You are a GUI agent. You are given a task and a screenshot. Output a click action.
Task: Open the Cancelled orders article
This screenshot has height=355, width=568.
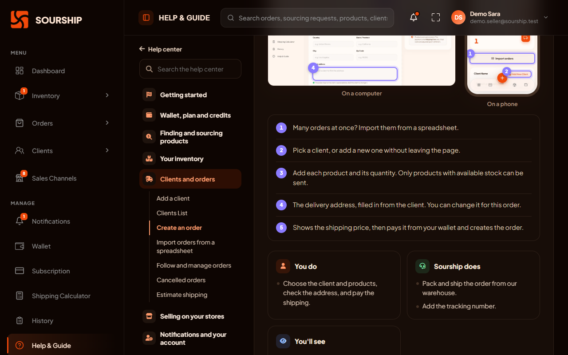click(181, 280)
